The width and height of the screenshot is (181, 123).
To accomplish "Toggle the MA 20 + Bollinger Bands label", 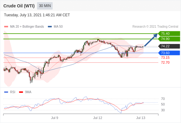I will (27, 27).
